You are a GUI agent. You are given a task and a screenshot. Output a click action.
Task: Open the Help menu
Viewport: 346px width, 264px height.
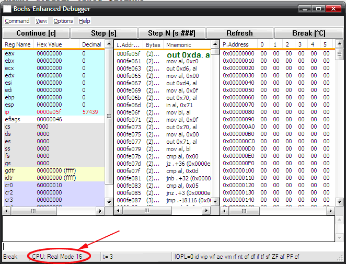[x=85, y=21]
